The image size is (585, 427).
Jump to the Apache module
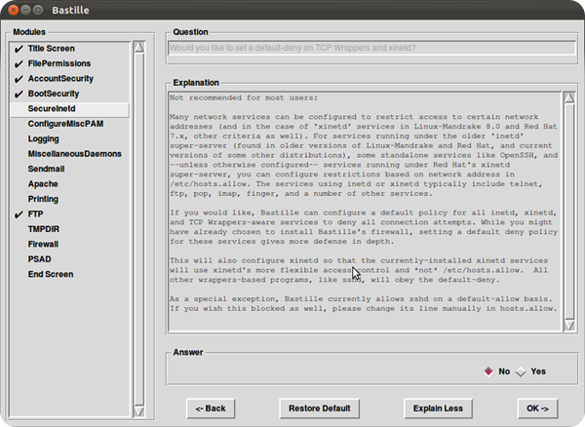click(43, 184)
